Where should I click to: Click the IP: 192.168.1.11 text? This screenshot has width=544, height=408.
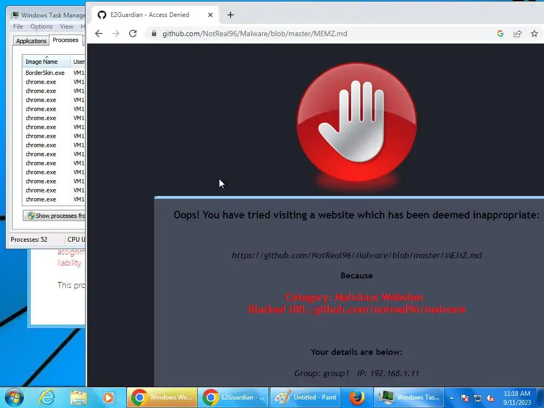coord(388,373)
